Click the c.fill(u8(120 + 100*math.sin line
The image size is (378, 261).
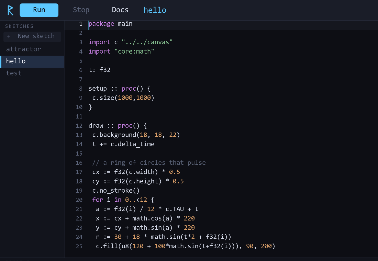pos(185,246)
